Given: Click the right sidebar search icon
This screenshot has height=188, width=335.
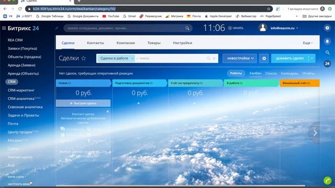Looking at the screenshot, I should [x=327, y=52].
